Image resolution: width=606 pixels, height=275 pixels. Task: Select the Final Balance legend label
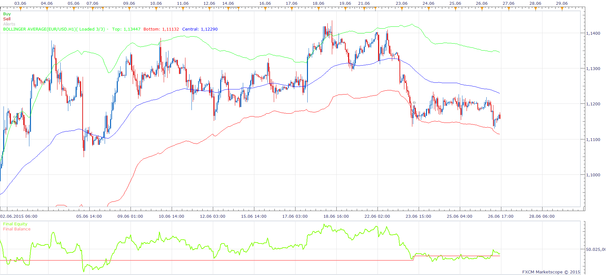(x=17, y=229)
